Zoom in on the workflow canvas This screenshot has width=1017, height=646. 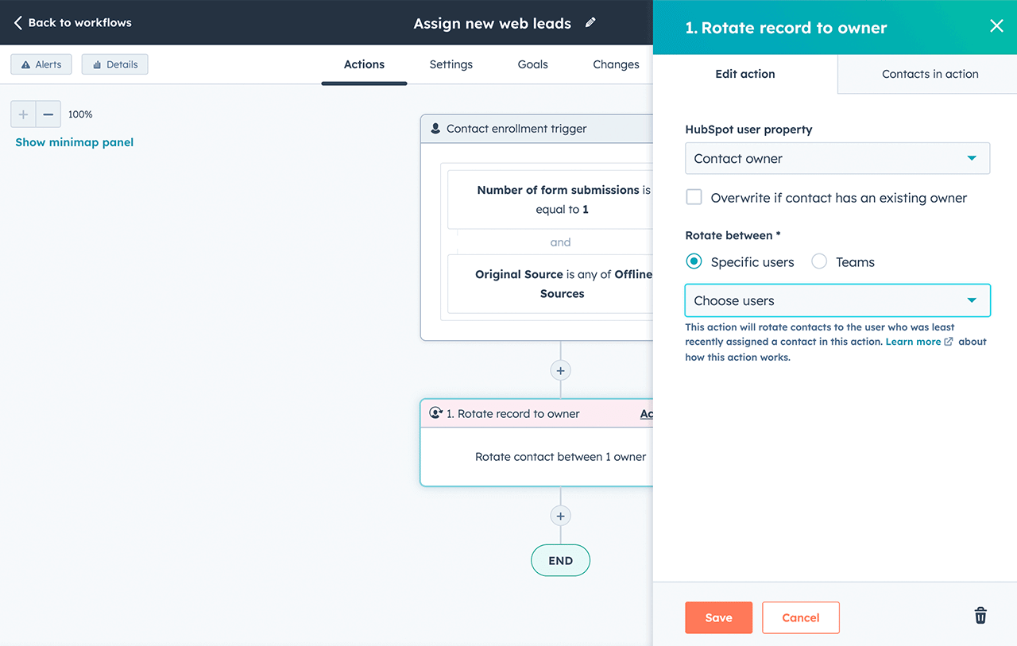tap(23, 114)
